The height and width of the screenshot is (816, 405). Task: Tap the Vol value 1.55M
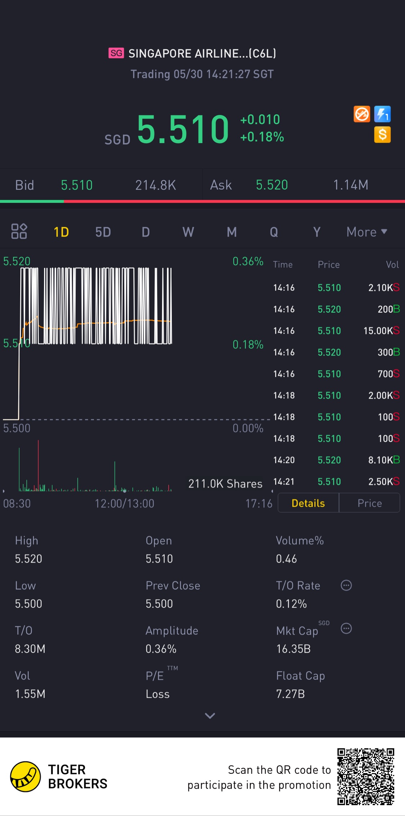(30, 694)
